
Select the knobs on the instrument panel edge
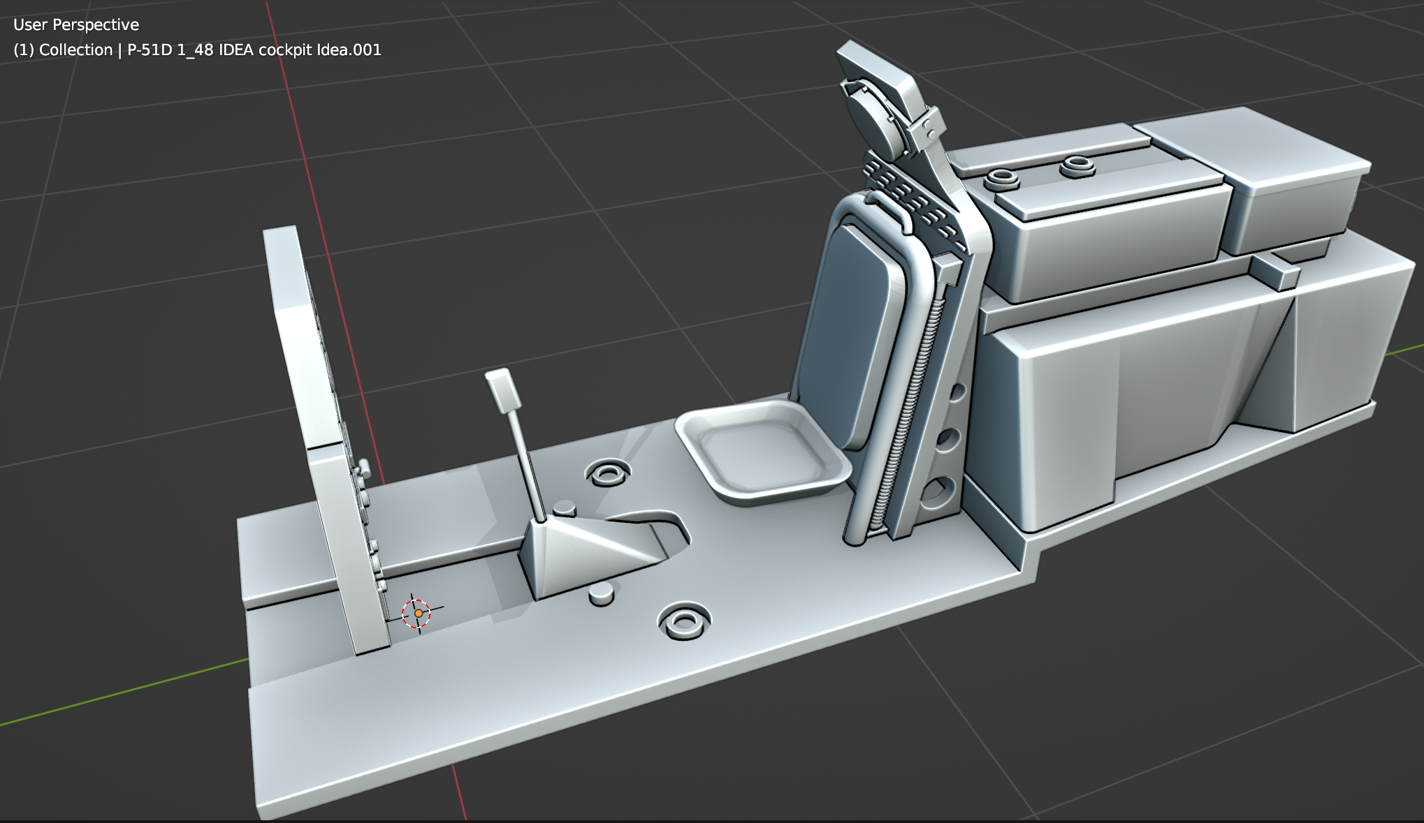[x=364, y=469]
